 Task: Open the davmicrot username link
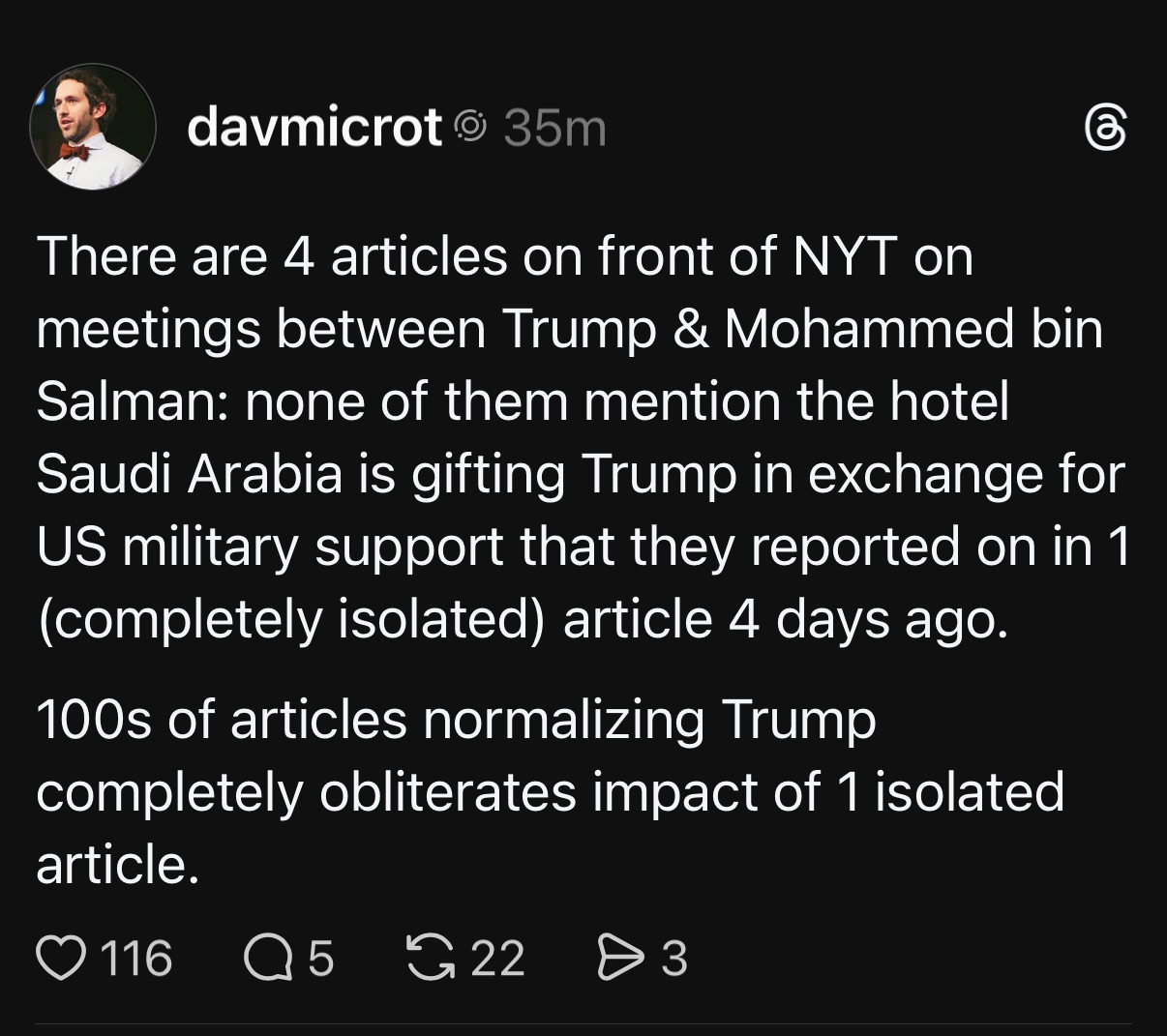click(x=314, y=127)
